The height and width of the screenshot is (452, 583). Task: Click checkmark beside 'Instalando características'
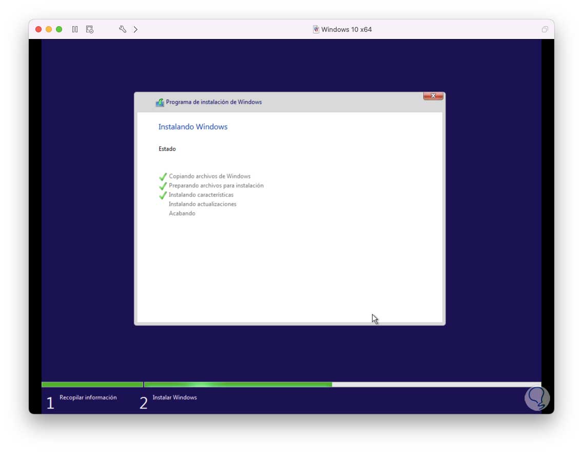[x=163, y=195]
